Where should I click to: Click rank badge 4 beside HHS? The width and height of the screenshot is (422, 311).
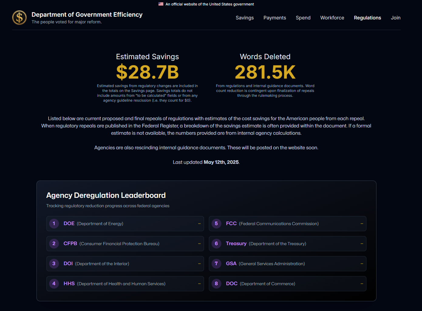click(54, 284)
